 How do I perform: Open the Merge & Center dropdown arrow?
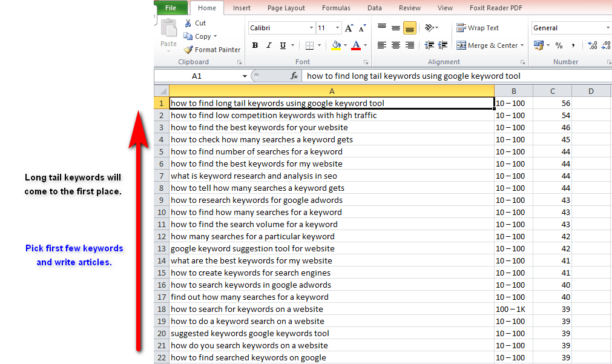point(522,45)
